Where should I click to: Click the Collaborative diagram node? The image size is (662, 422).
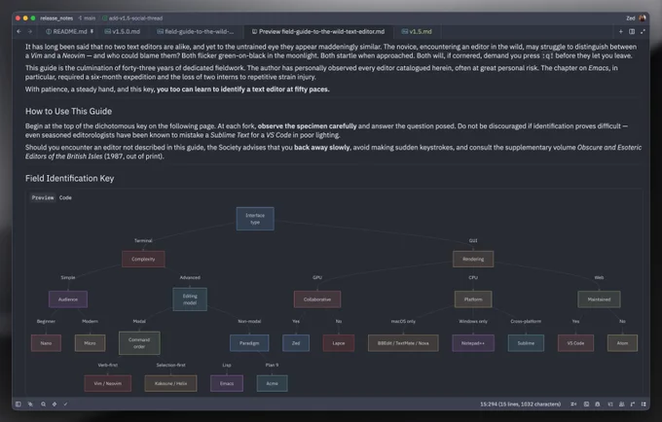point(317,299)
